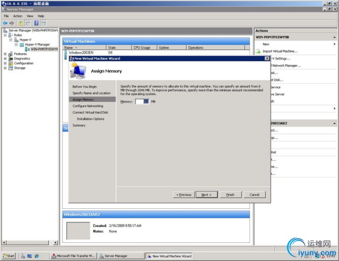
Task: Collapse the Roles tree node
Action: point(5,35)
